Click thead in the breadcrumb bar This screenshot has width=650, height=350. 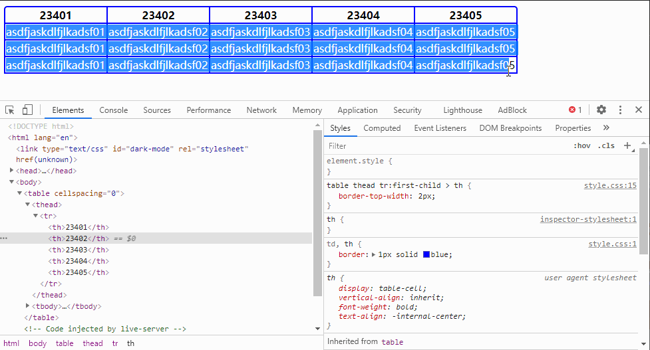[92, 343]
